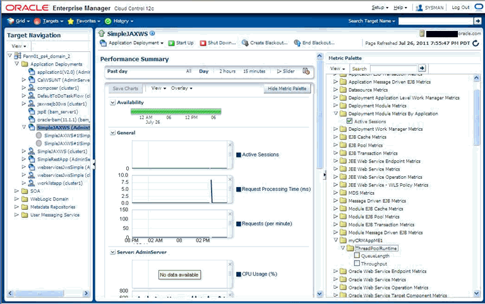Close the Active Sessions chart
Viewport: 485px width, 304px height.
coord(230,145)
